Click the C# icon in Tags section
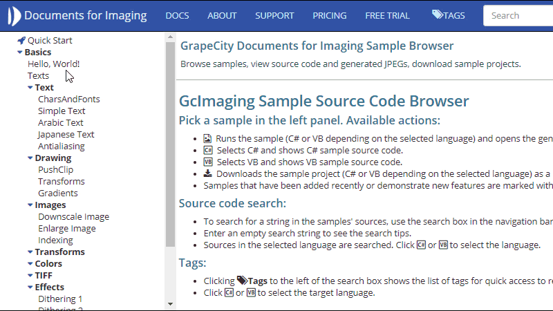The width and height of the screenshot is (553, 311). point(229,292)
